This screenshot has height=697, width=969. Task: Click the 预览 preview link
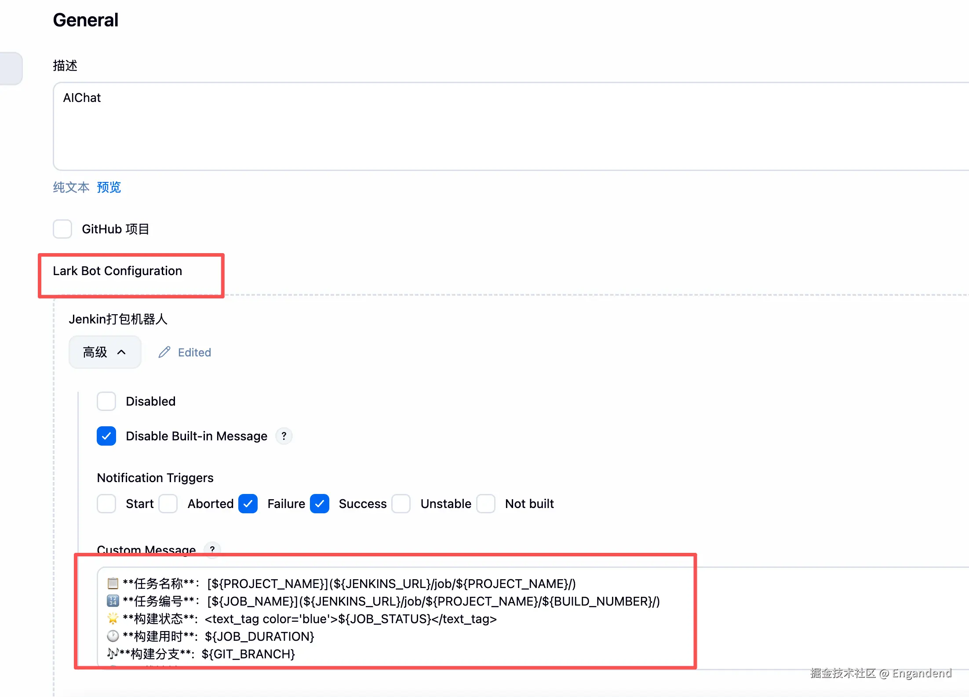109,187
